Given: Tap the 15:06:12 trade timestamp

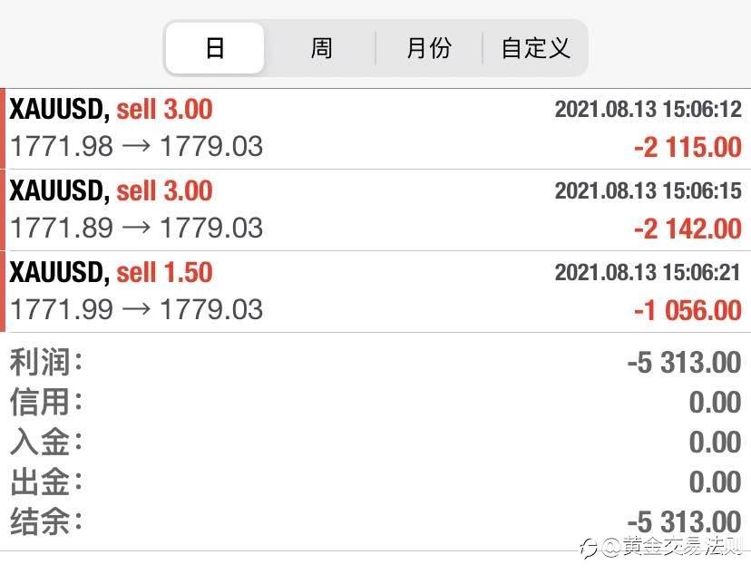Looking at the screenshot, I should point(648,110).
